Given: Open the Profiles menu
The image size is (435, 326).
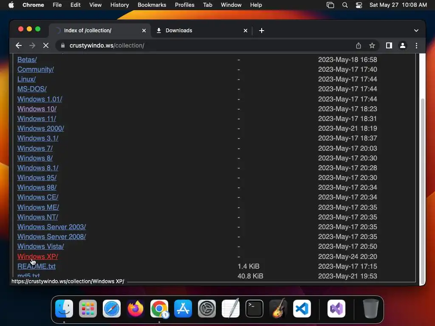Looking at the screenshot, I should coord(184,5).
